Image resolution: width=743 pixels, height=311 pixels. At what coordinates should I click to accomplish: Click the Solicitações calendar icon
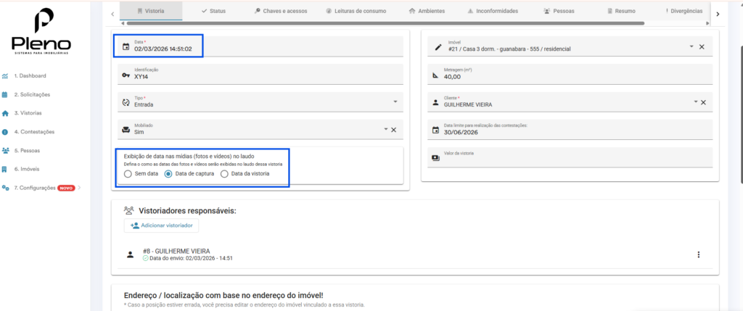6,94
